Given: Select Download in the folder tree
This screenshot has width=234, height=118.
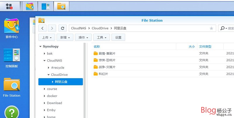Looking at the screenshot, I should (x=54, y=103).
